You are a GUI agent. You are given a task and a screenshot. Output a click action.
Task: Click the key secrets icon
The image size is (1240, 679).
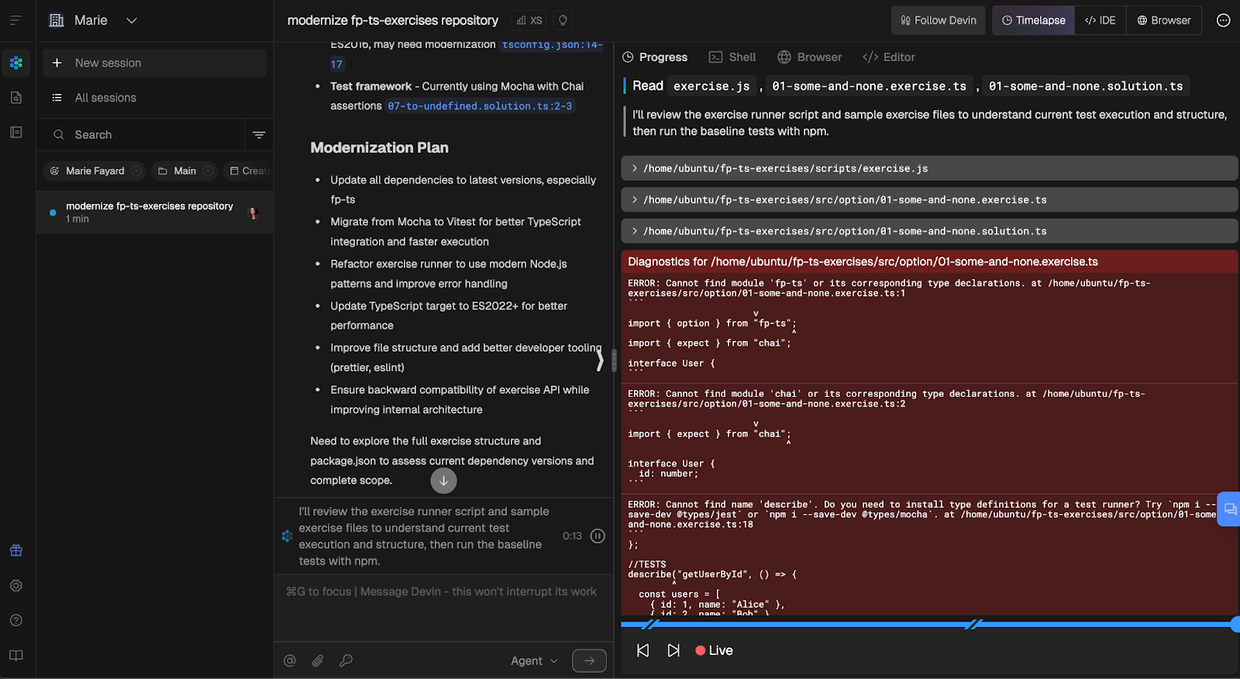pyautogui.click(x=346, y=660)
